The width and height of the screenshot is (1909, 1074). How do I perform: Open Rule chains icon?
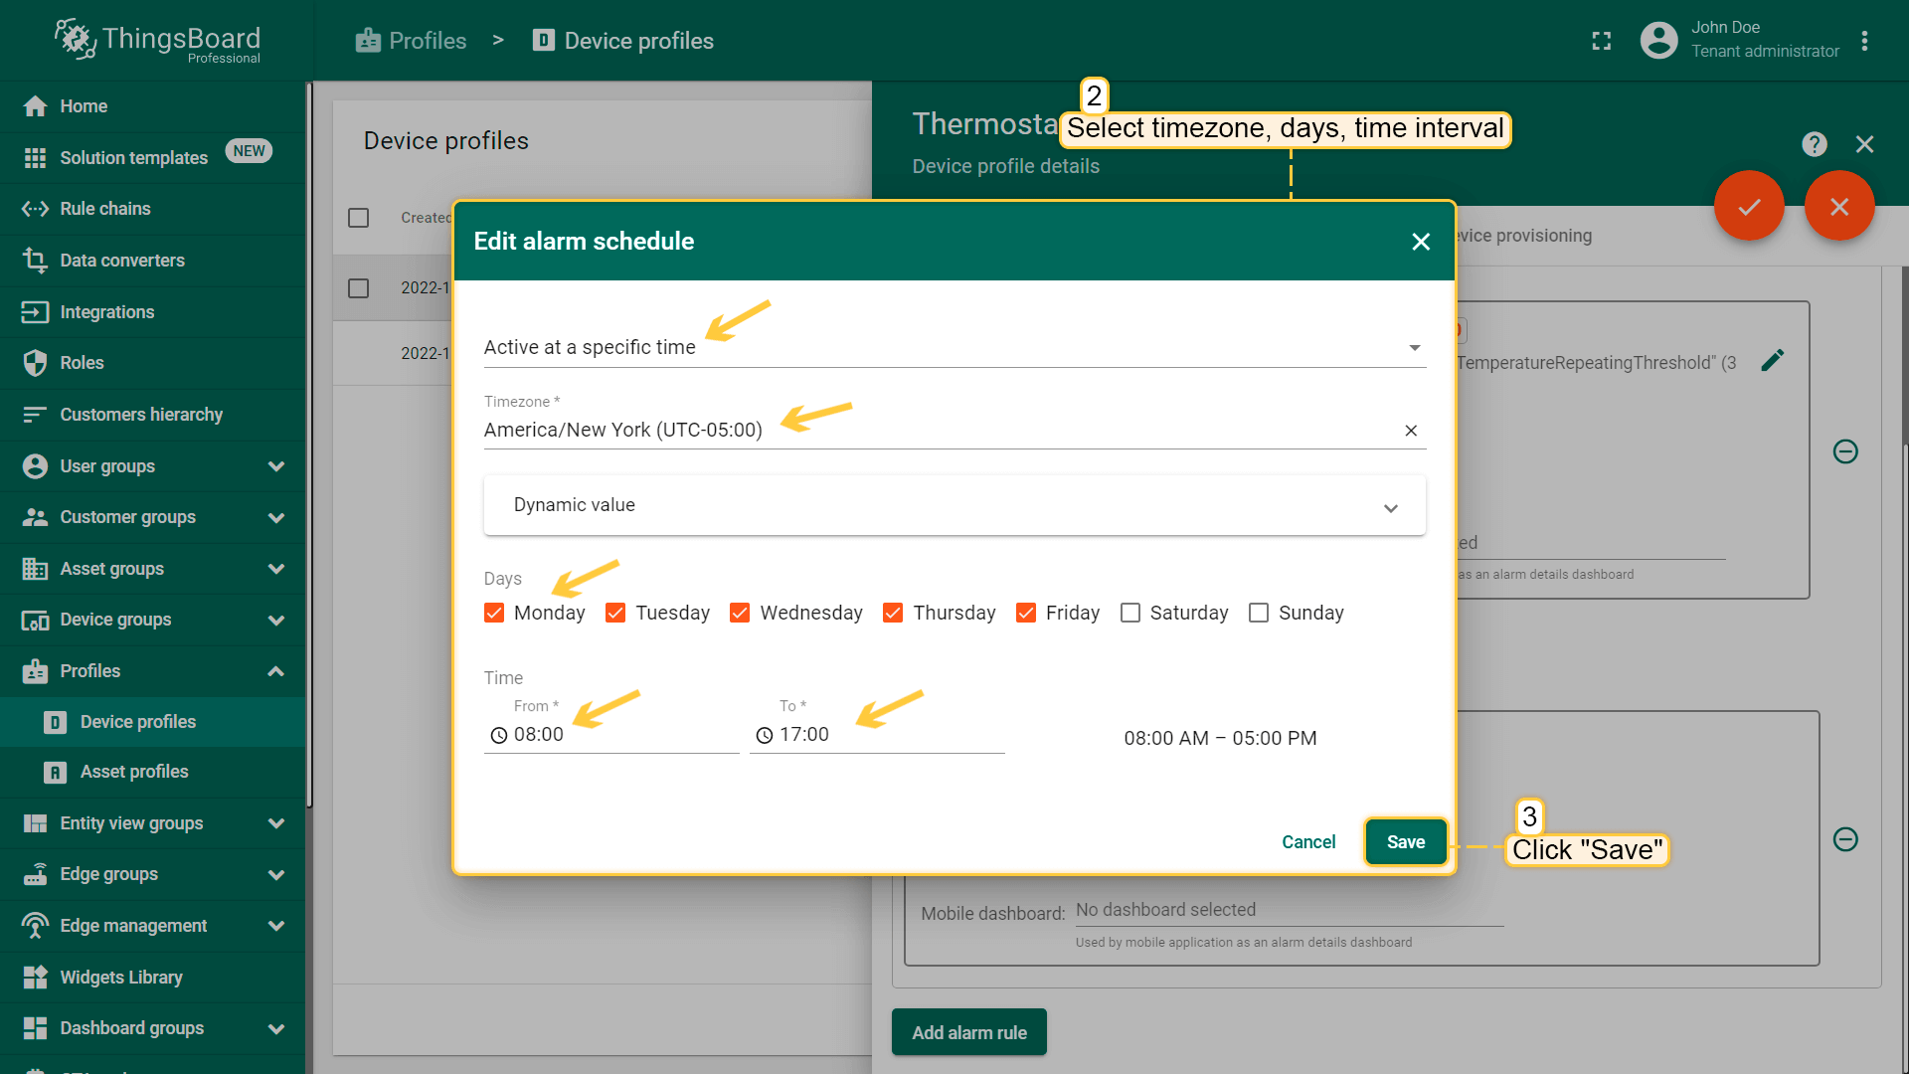tap(35, 209)
